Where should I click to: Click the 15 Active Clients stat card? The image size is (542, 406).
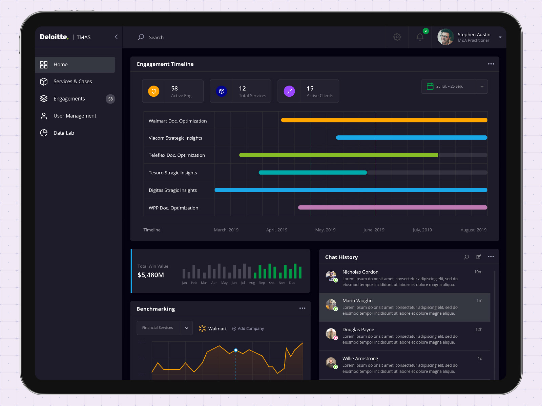click(308, 91)
